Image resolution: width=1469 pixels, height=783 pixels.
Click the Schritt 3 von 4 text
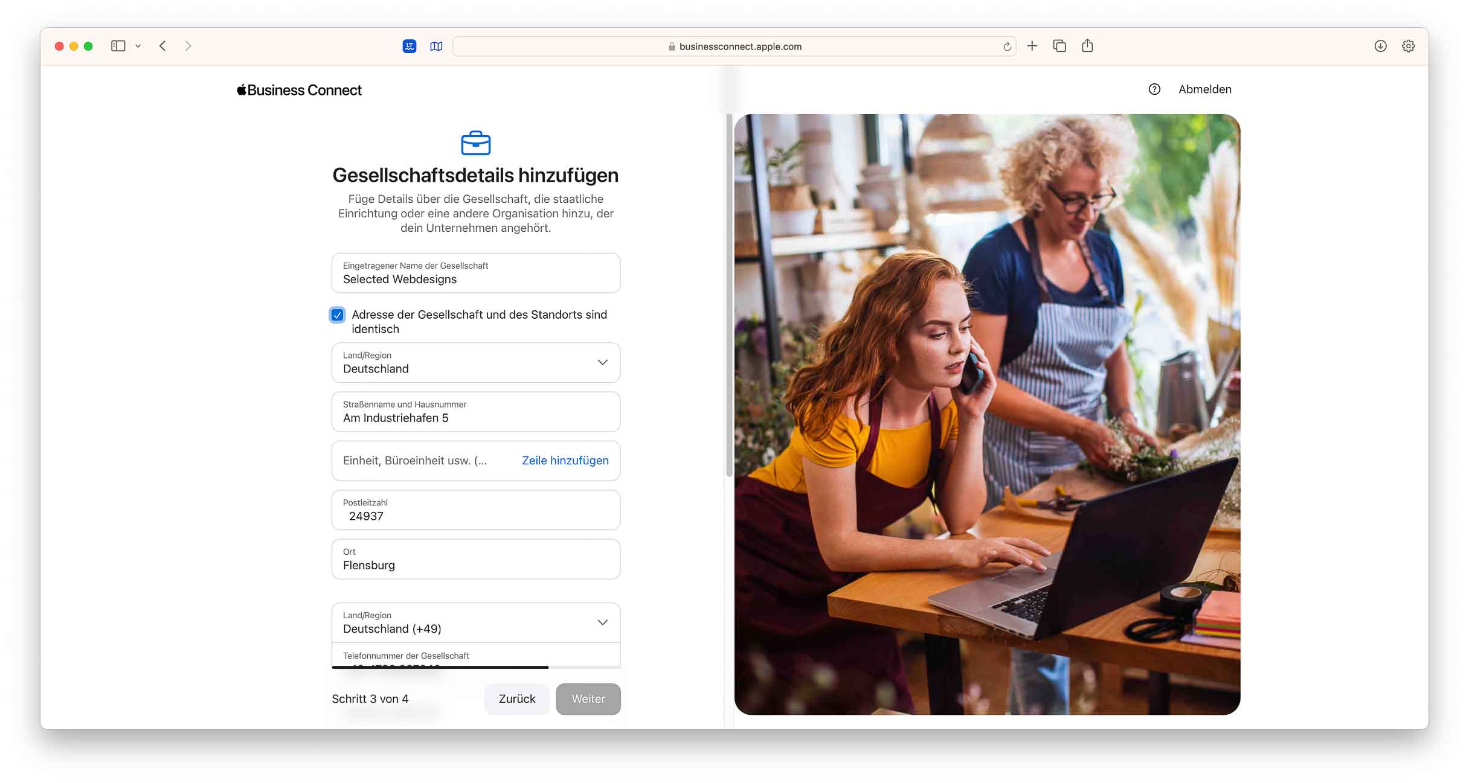[x=370, y=699]
